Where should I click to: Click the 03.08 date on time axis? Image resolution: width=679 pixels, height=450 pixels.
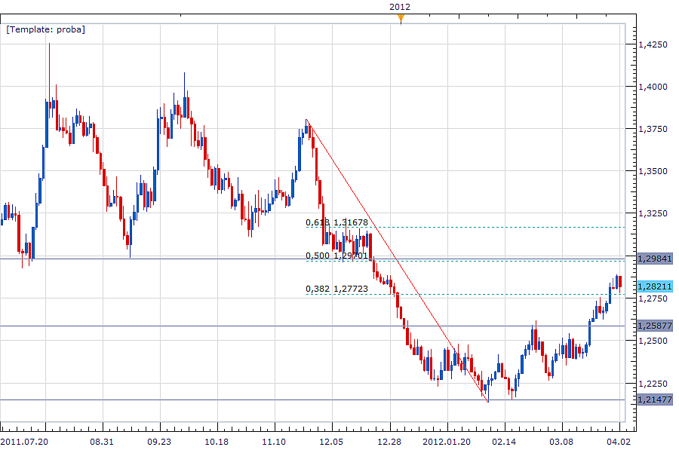pos(561,441)
